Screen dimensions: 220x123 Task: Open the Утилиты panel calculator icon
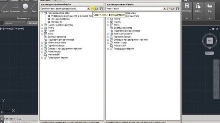(x=187, y=6)
